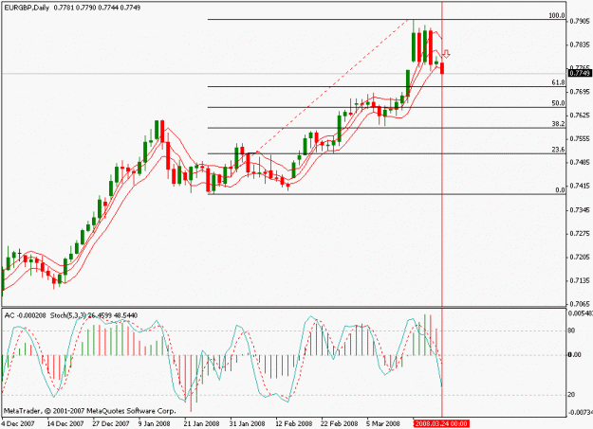Click the 0.7905 price scale value
Image resolution: width=593 pixels, height=429 pixels.
point(580,21)
